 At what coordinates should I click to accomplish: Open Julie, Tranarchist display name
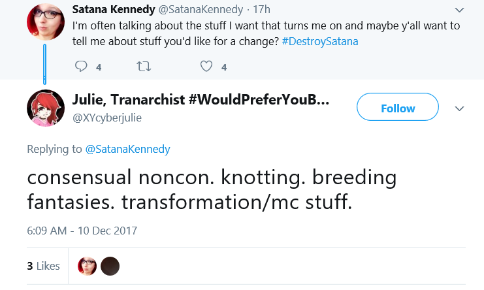click(x=201, y=100)
